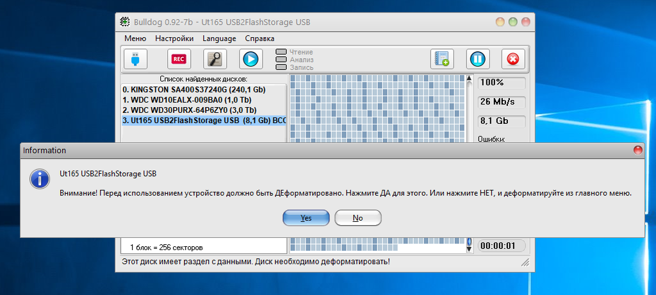Click the Ошибки: label
The image size is (656, 295).
491,139
